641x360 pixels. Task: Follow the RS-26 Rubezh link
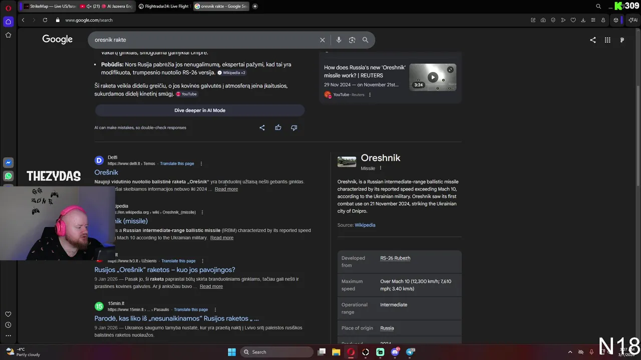pyautogui.click(x=395, y=258)
